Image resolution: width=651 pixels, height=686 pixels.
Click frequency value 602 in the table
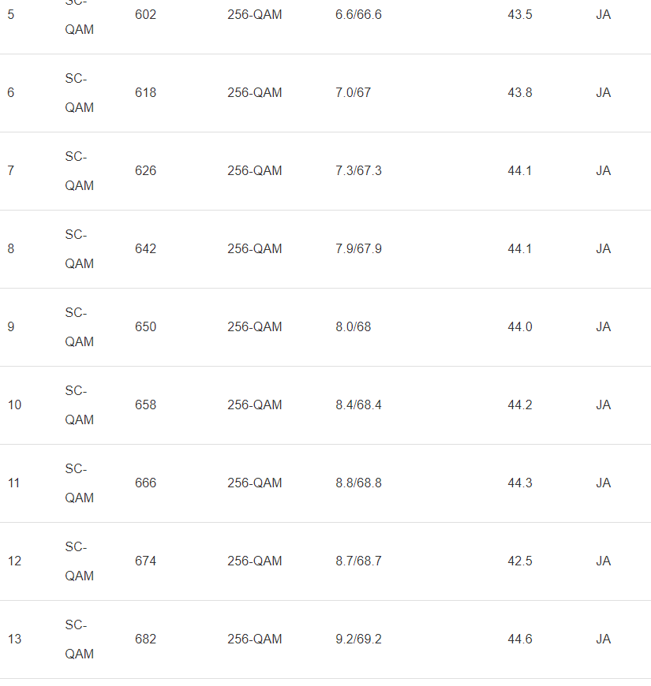145,15
